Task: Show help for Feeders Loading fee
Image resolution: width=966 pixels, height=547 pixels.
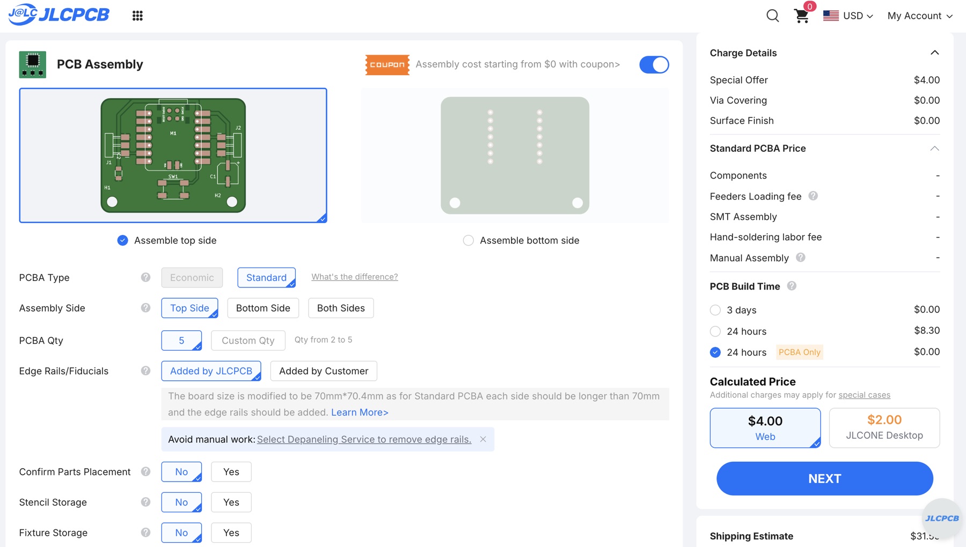Action: [813, 196]
